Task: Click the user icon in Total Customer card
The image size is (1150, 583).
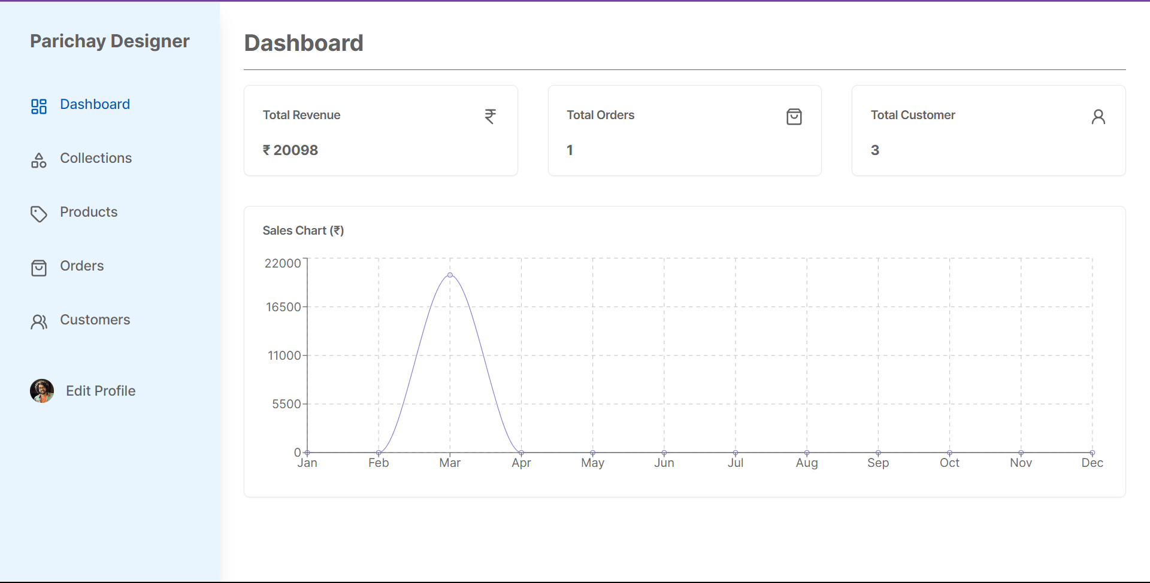Action: pos(1098,117)
